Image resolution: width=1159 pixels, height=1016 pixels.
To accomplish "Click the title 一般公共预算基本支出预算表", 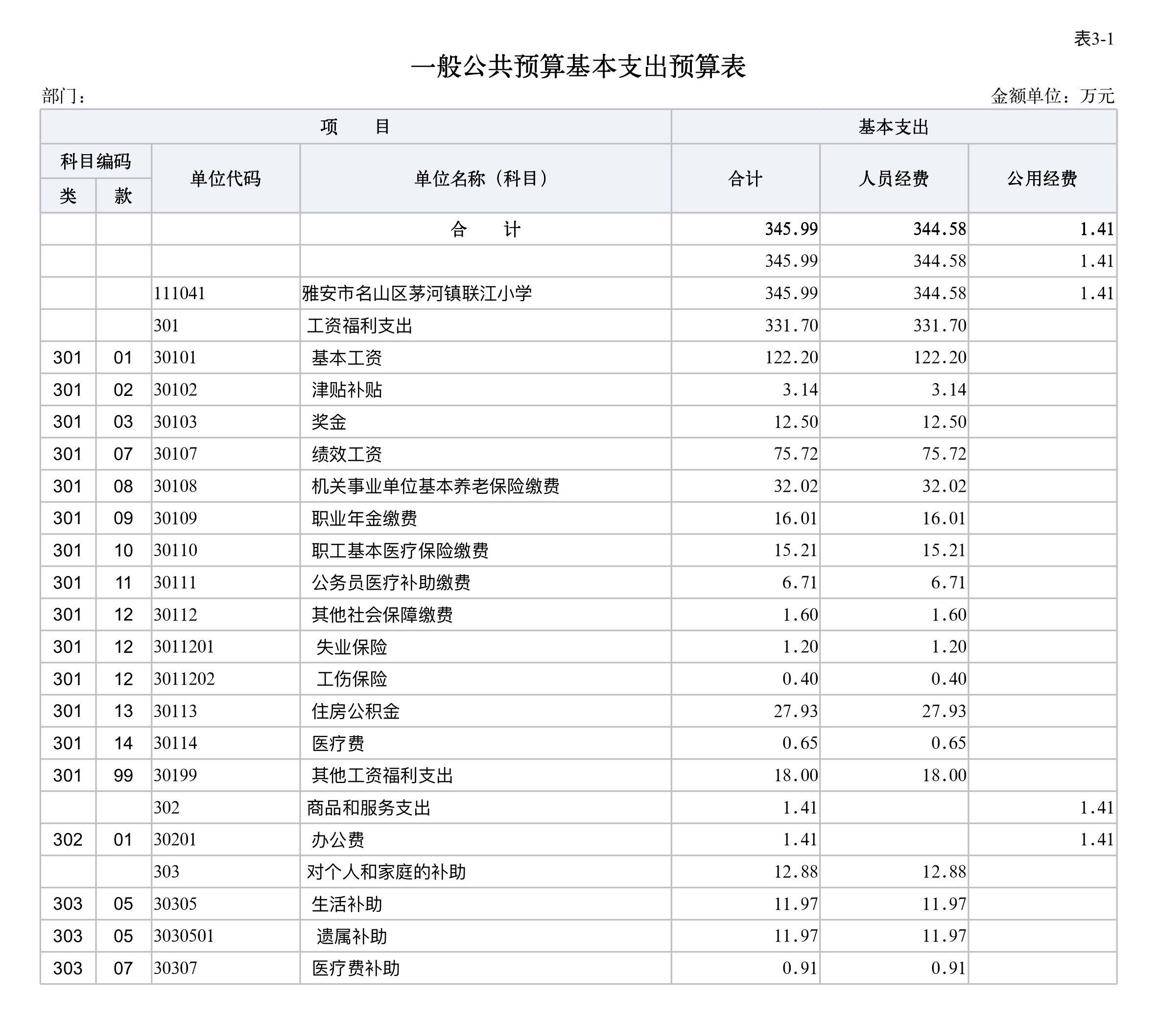I will coord(578,67).
